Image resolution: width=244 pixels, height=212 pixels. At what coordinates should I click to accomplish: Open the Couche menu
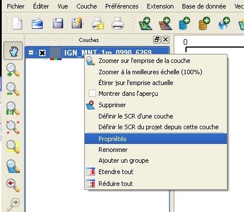point(86,6)
